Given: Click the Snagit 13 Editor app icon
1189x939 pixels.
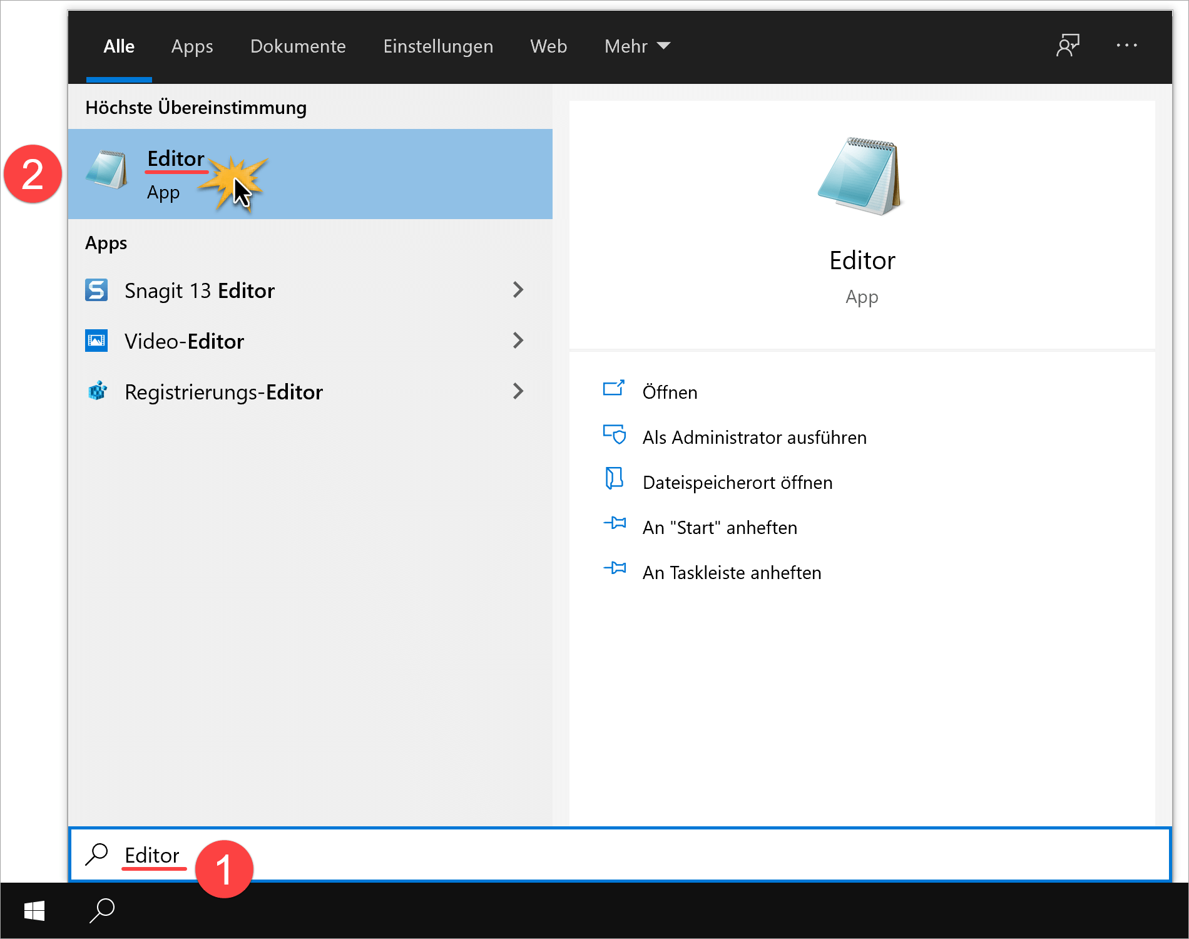Looking at the screenshot, I should 96,290.
